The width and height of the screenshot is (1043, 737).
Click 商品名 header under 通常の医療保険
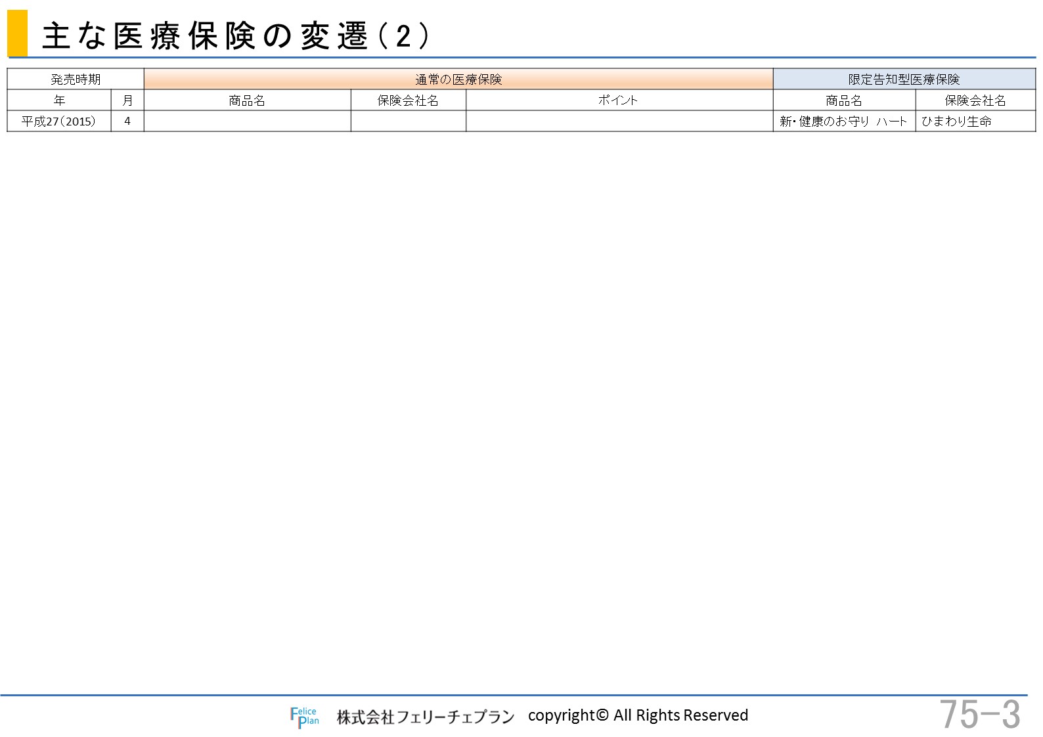(x=248, y=100)
